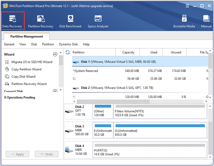The image size is (214, 166).
Task: Open Space Analyzer
Action: [x=98, y=21]
